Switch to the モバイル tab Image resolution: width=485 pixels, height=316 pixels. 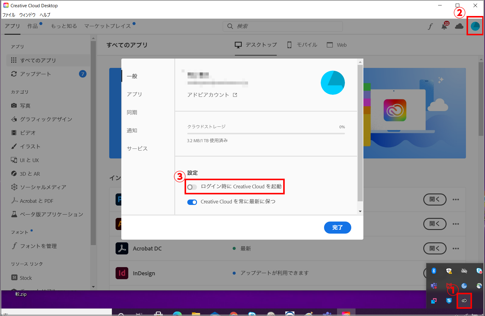tap(301, 45)
